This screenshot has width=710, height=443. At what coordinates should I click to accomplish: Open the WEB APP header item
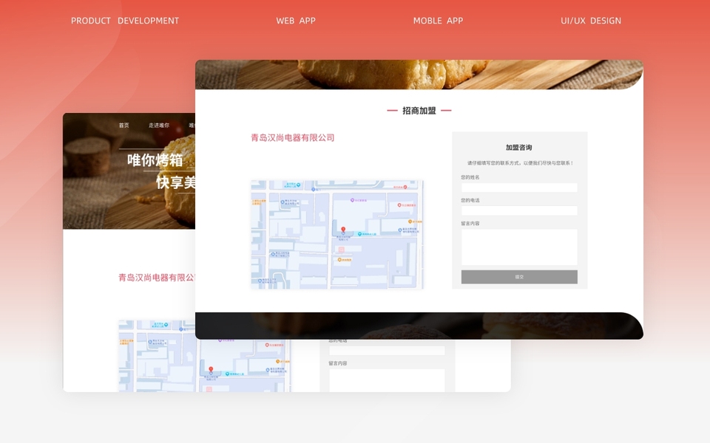(296, 21)
